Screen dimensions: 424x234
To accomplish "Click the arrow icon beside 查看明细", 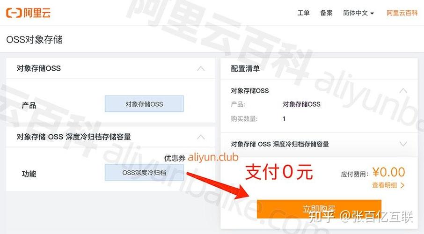I will click(x=402, y=185).
